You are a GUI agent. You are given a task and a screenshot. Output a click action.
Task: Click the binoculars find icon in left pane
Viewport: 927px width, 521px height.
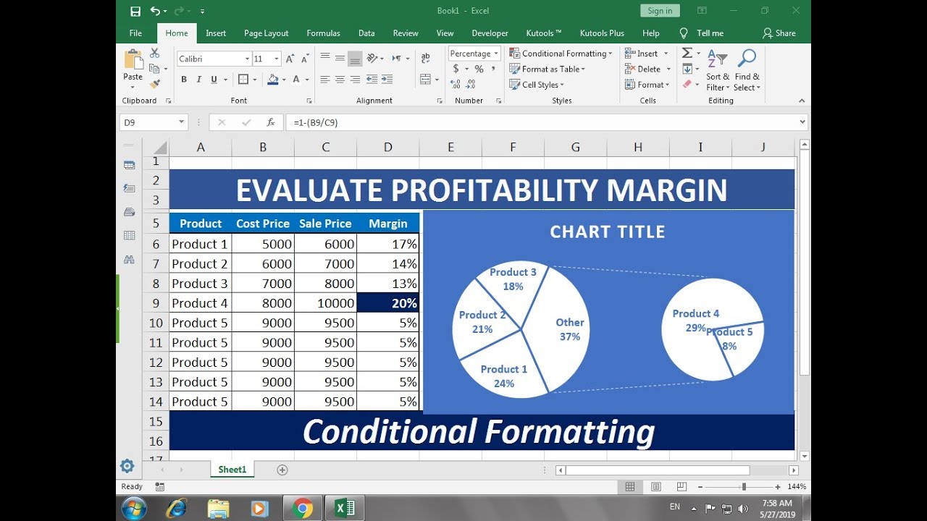pos(130,259)
